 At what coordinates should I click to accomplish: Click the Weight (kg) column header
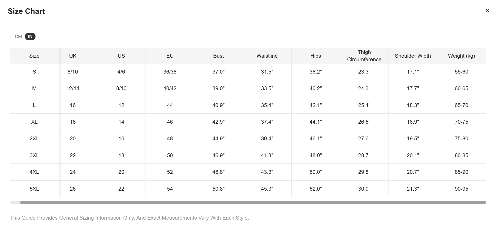pos(461,56)
